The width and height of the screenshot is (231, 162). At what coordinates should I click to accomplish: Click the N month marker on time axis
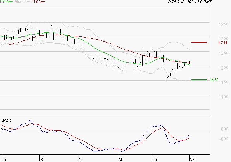pos(120,160)
